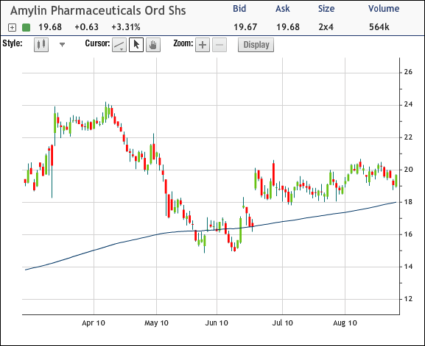
Task: Click the volume value 564k
Action: click(379, 27)
